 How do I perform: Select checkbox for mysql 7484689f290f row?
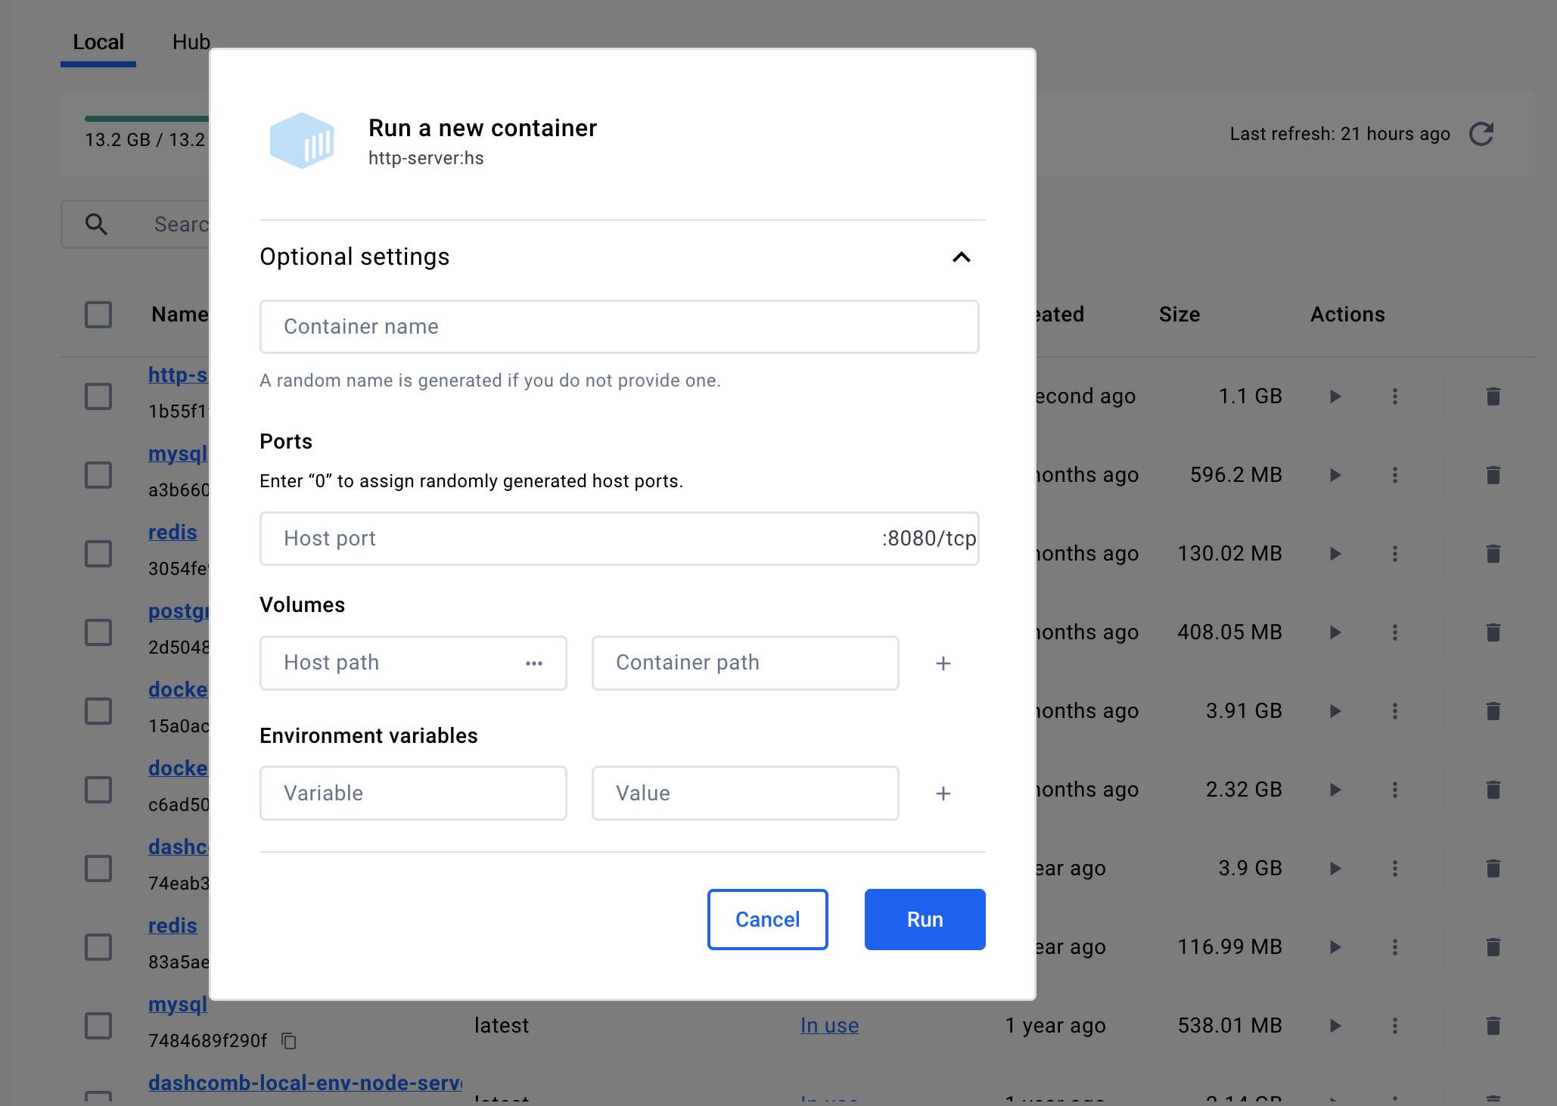(x=98, y=1026)
